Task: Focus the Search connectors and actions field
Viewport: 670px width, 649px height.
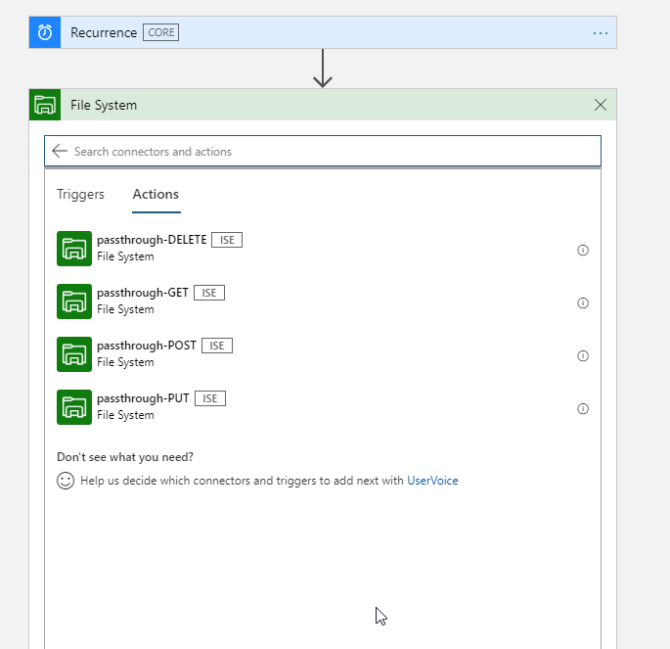Action: (323, 151)
